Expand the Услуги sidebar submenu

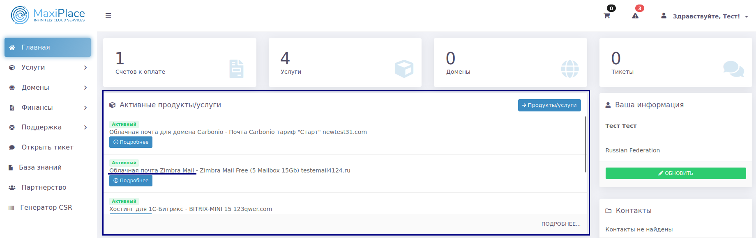pyautogui.click(x=48, y=67)
